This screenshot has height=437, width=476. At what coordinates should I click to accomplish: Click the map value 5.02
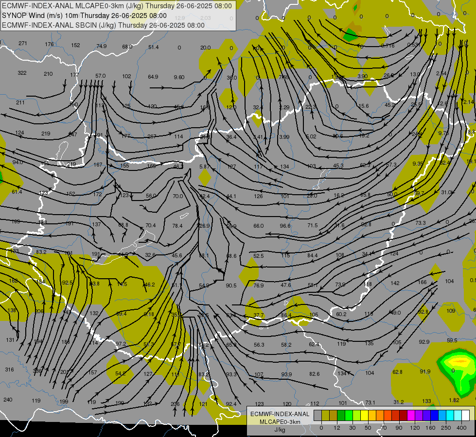[x=311, y=137]
